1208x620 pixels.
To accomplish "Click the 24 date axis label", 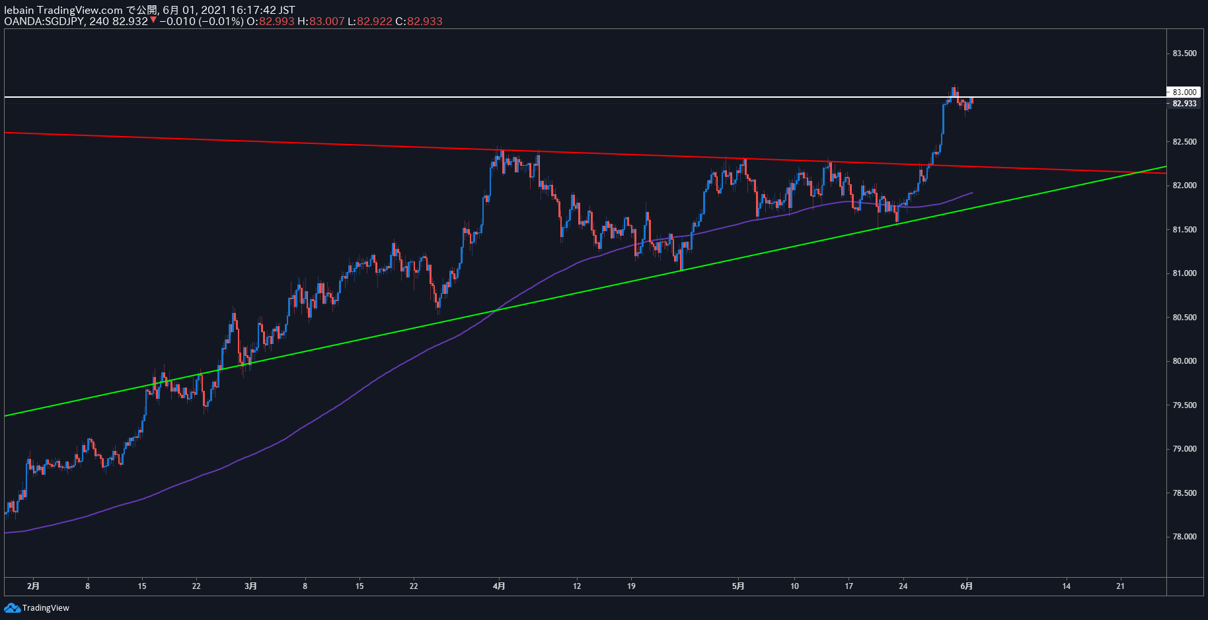I will tap(903, 586).
